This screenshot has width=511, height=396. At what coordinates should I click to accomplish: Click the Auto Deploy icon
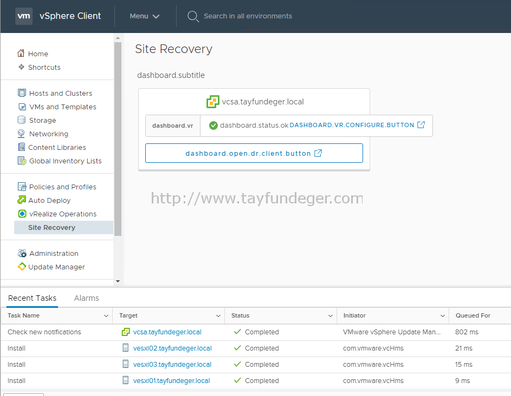(x=22, y=200)
